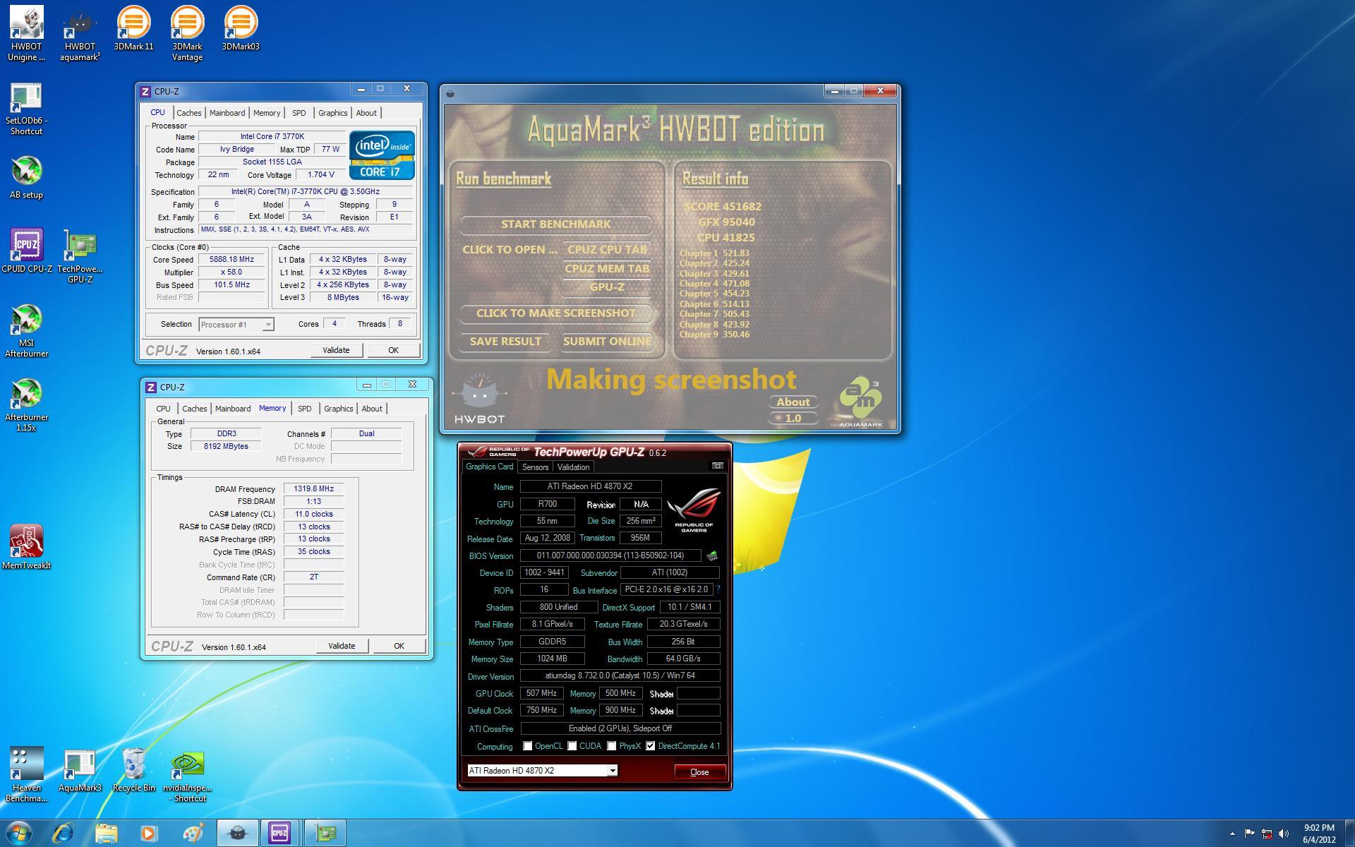
Task: Open Processor #1 selection dropdown
Action: pyautogui.click(x=236, y=325)
